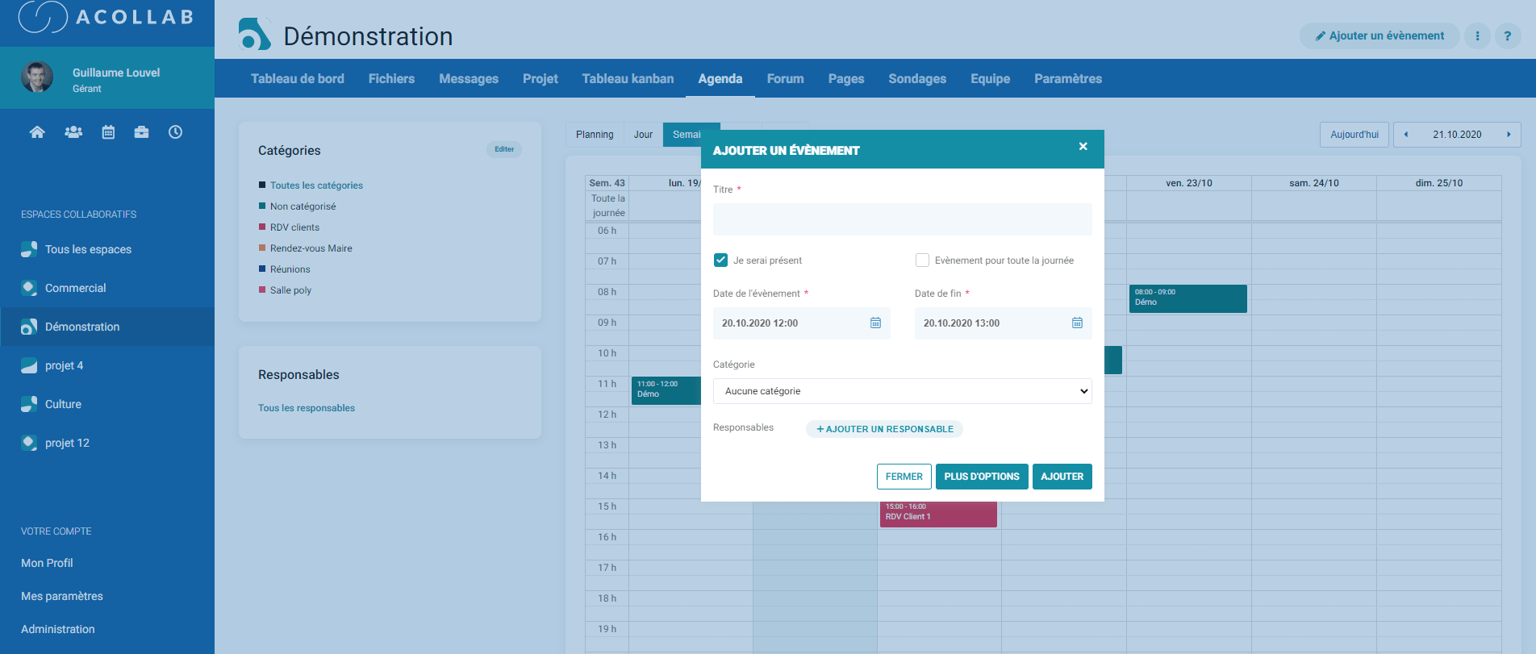Switch to the Tableau kanban tab
The image size is (1536, 654).
pos(628,79)
